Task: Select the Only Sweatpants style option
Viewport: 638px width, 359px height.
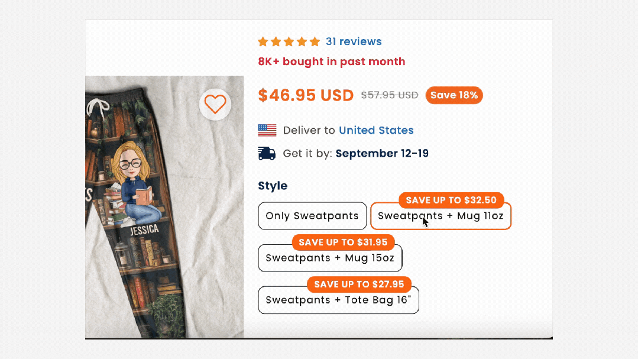Action: pos(312,216)
